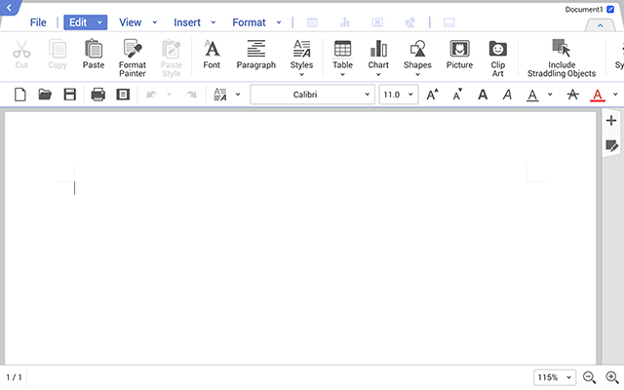Click the Print icon in the toolbar

pos(97,95)
